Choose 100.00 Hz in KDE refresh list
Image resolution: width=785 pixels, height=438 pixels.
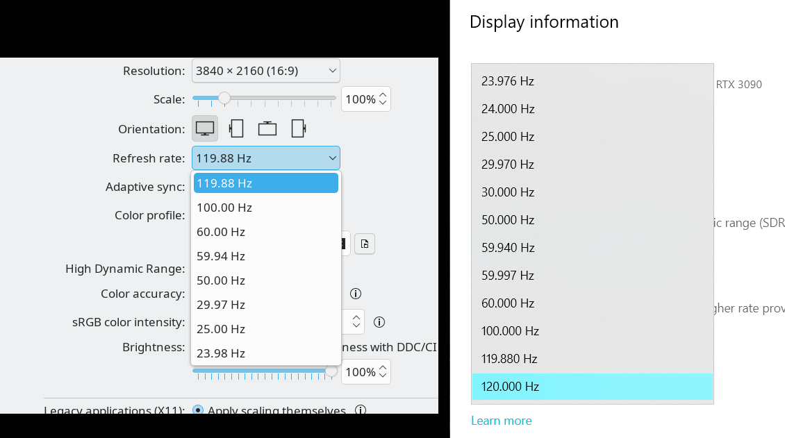click(x=266, y=208)
